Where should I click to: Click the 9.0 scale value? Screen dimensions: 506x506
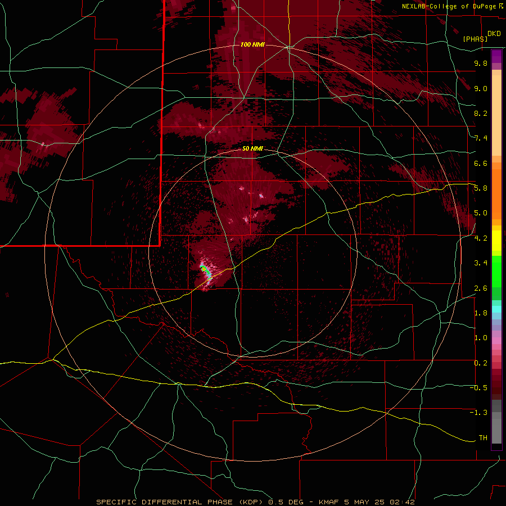(481, 88)
